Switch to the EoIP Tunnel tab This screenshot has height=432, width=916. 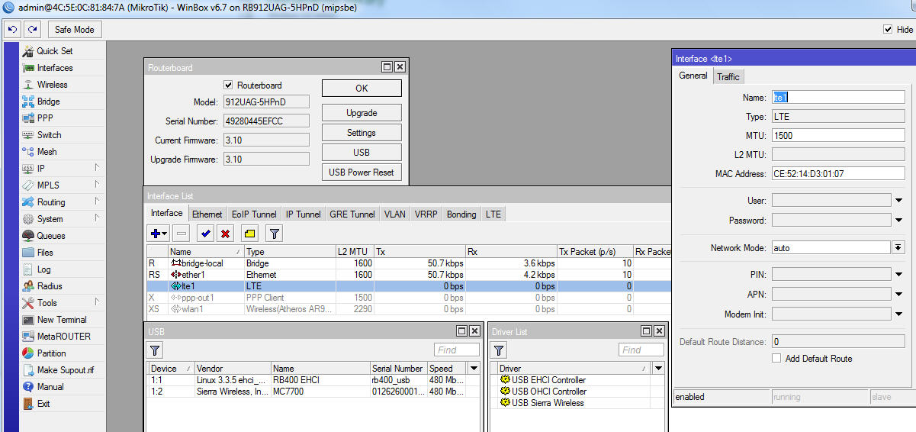(254, 214)
